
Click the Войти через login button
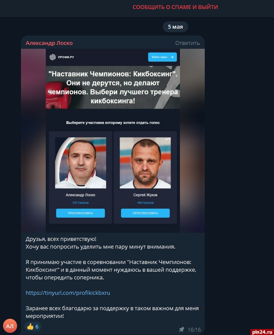162,57
